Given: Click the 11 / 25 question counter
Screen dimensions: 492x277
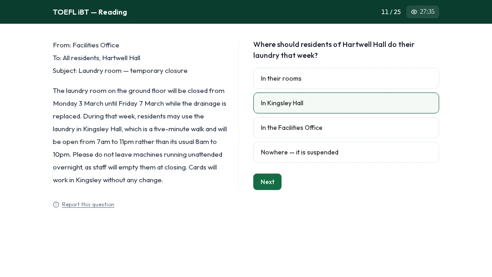Looking at the screenshot, I should click(x=391, y=12).
